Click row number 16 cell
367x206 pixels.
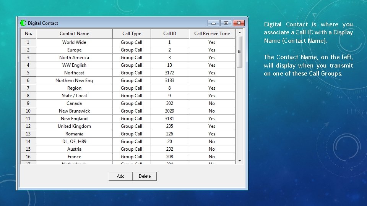[x=28, y=157]
